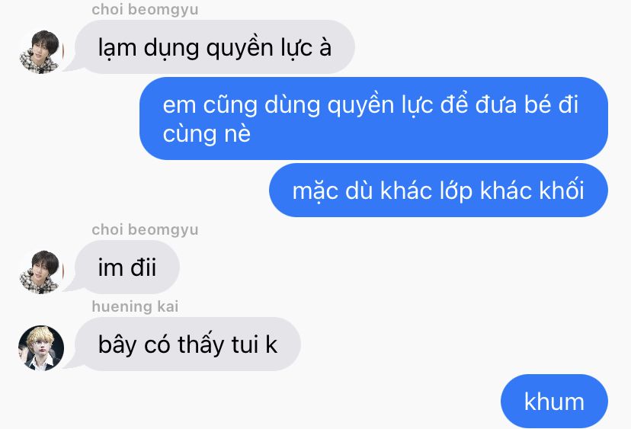Click the 'huening kai' sender name label
The height and width of the screenshot is (429, 631).
tap(135, 306)
